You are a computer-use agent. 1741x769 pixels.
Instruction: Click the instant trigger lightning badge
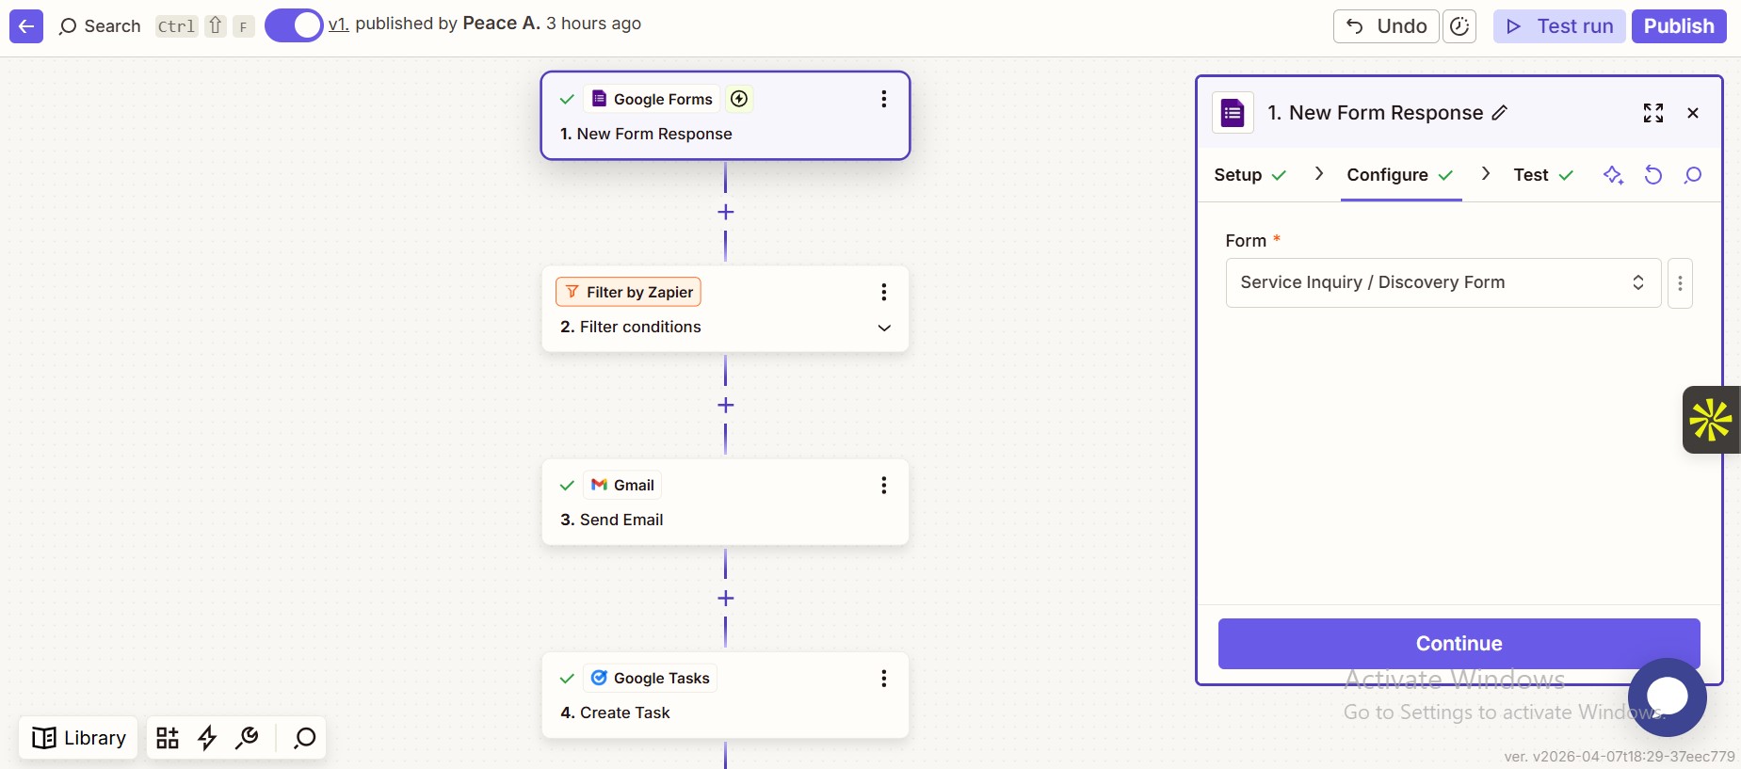click(740, 99)
